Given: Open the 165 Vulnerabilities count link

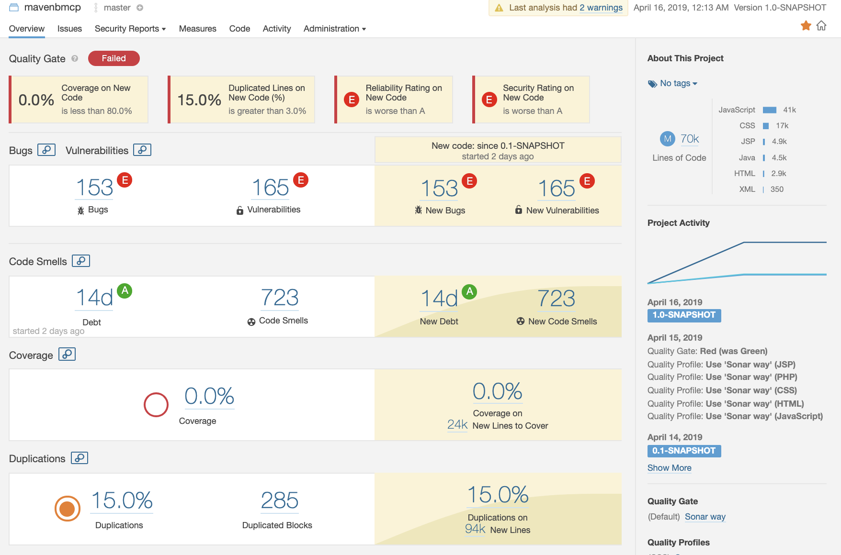Looking at the screenshot, I should click(x=271, y=188).
